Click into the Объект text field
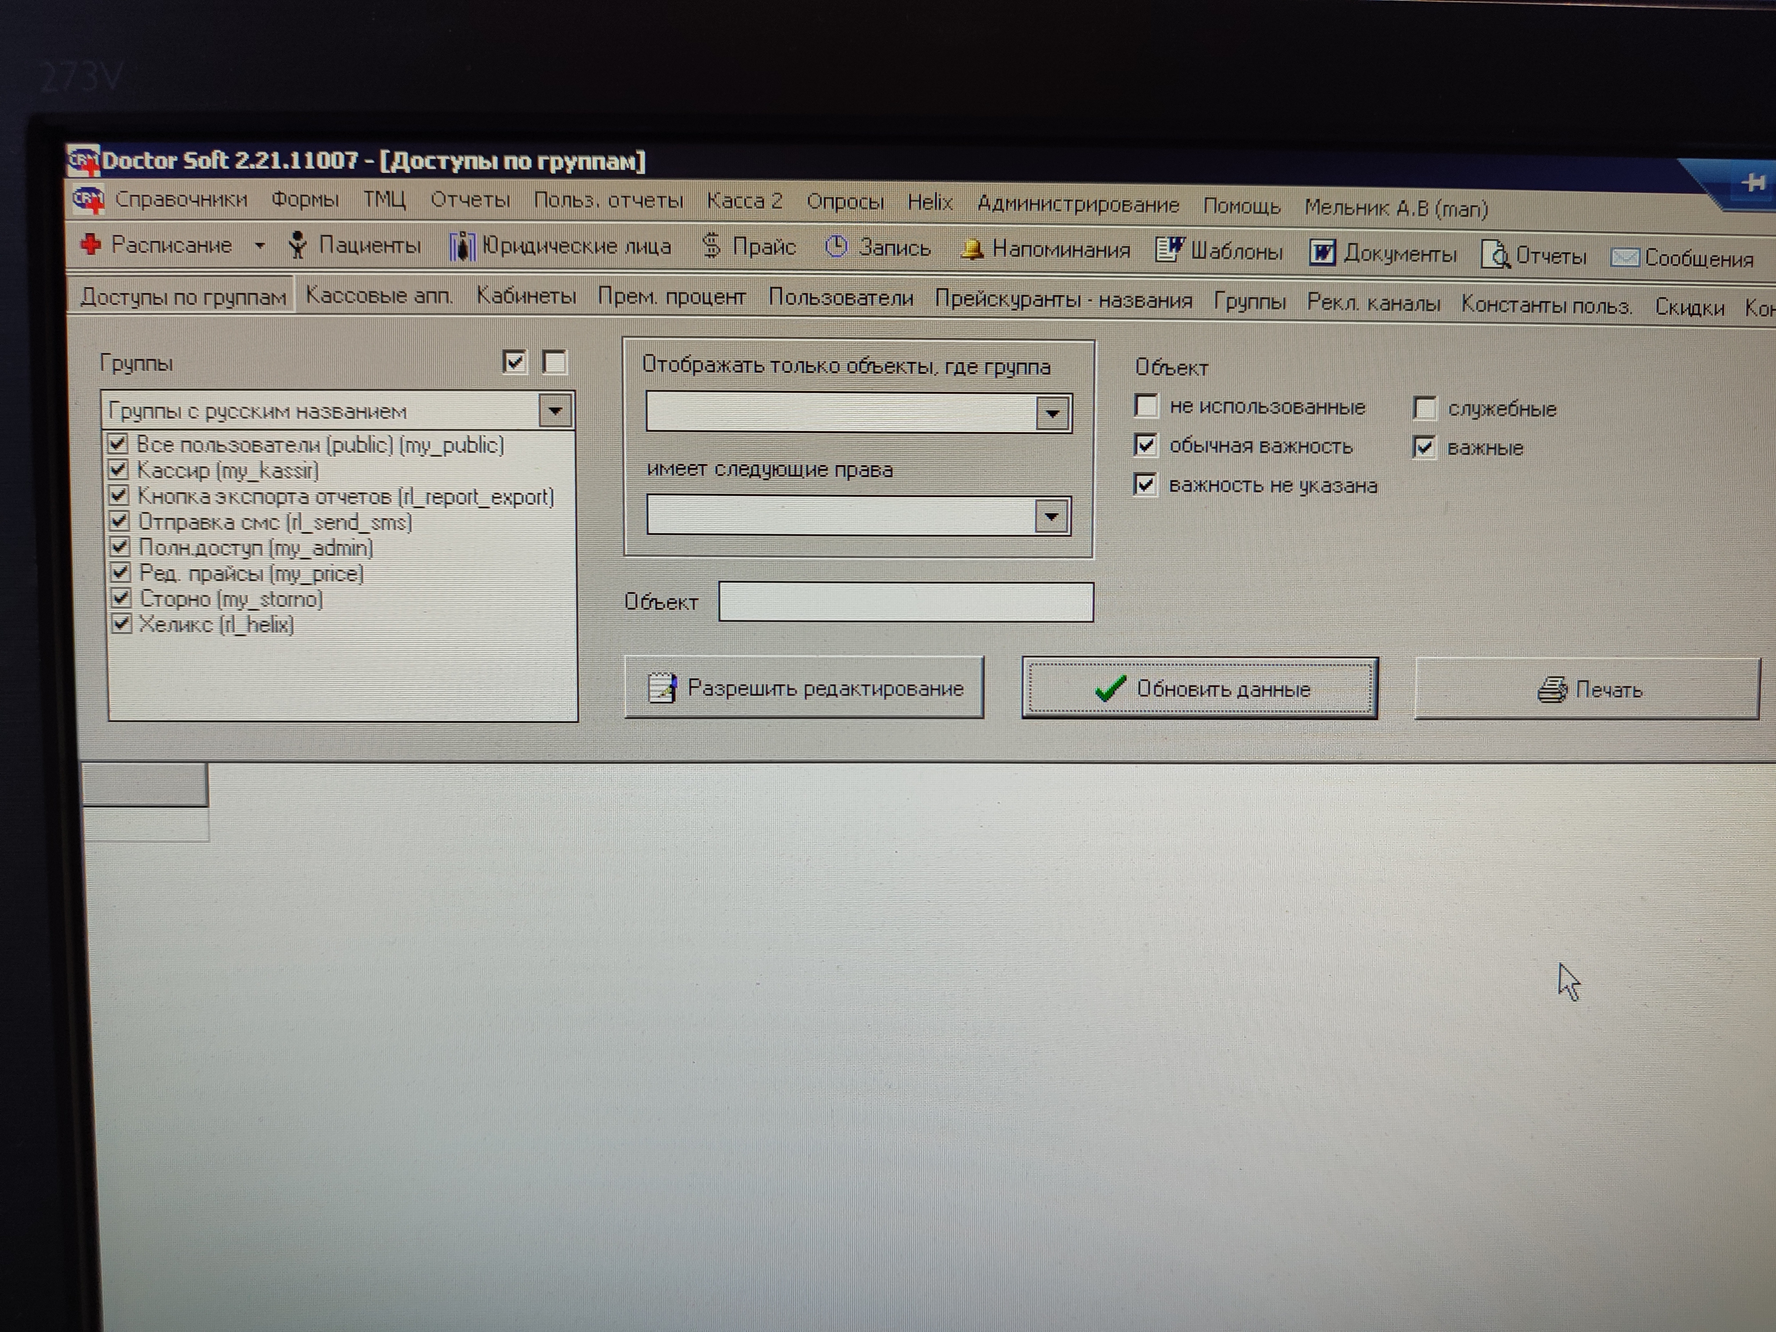 pos(905,602)
